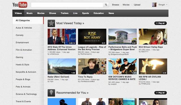
Task: Click the '900 RPM AR CIVILIAN LEGAL!' title
Action: 150,78
